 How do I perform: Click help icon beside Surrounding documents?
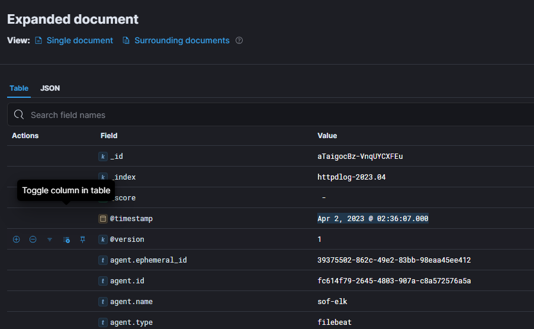coord(239,41)
